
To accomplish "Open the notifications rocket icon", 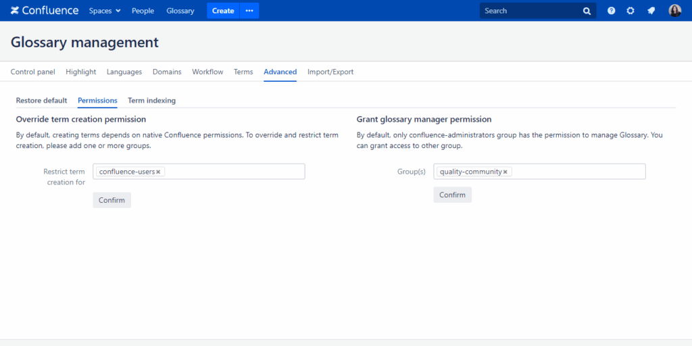I will pos(651,11).
